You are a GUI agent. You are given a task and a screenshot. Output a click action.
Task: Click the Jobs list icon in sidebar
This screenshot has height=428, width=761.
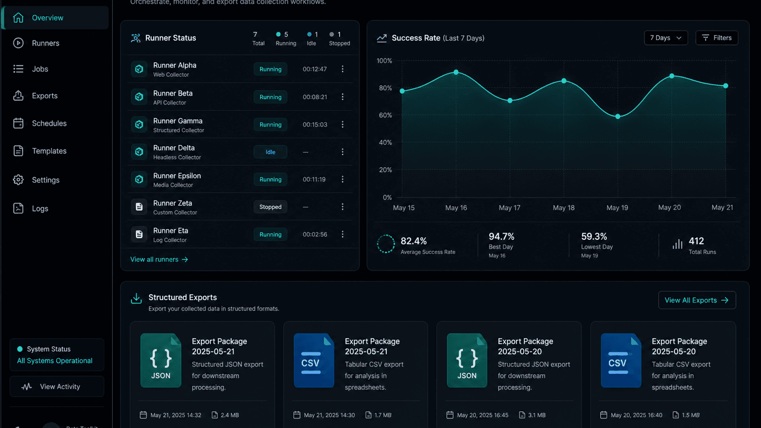[18, 69]
